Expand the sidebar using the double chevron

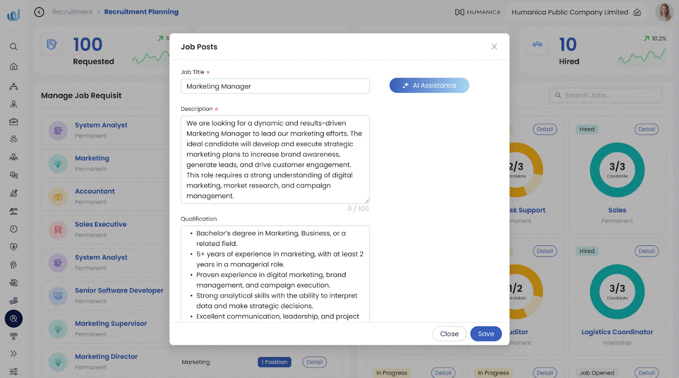[x=14, y=353]
